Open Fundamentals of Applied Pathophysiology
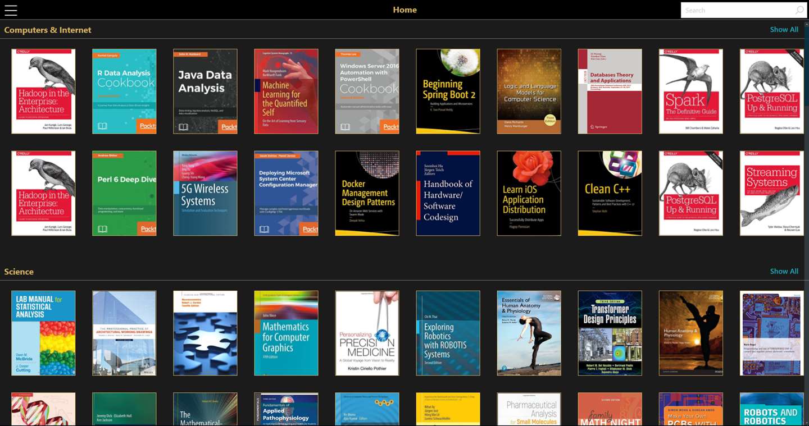Screen dimensions: 809x426 click(x=286, y=409)
